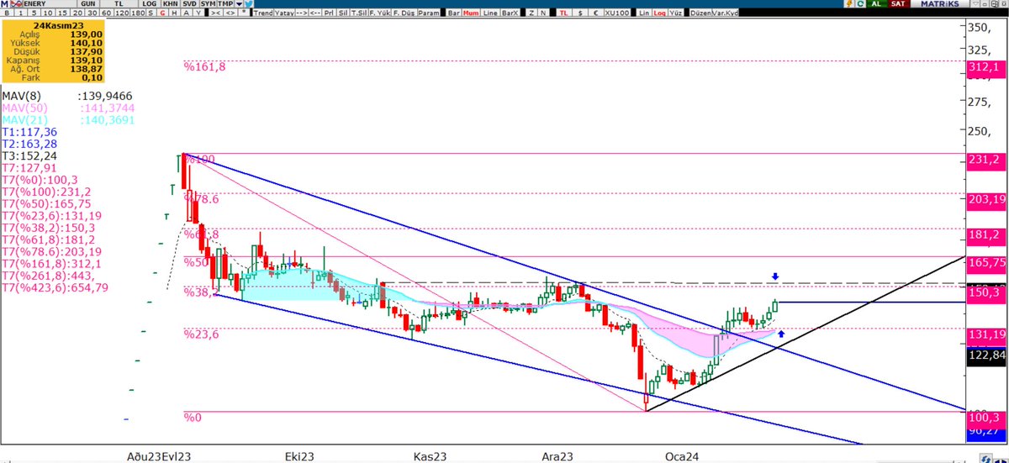
Task: Click the green AL buy button
Action: pos(877,5)
